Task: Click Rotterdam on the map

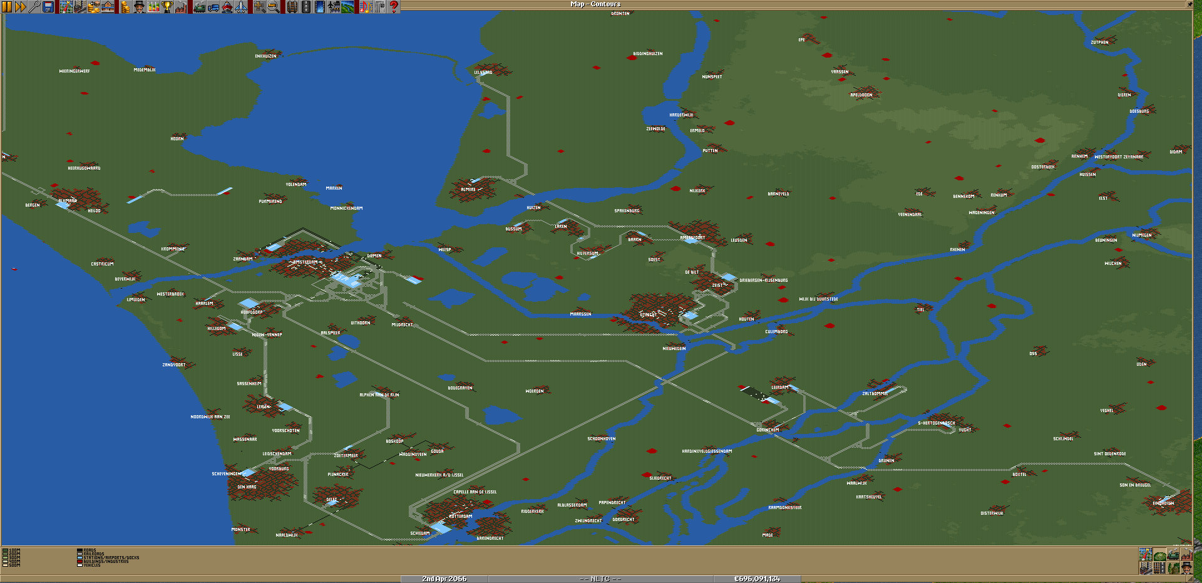Action: pyautogui.click(x=461, y=517)
